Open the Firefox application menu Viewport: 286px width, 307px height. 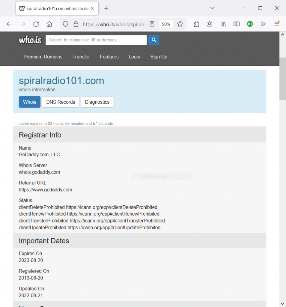(277, 24)
